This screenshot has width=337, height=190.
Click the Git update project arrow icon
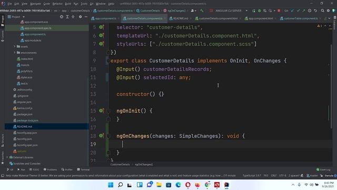pyautogui.click(x=293, y=11)
